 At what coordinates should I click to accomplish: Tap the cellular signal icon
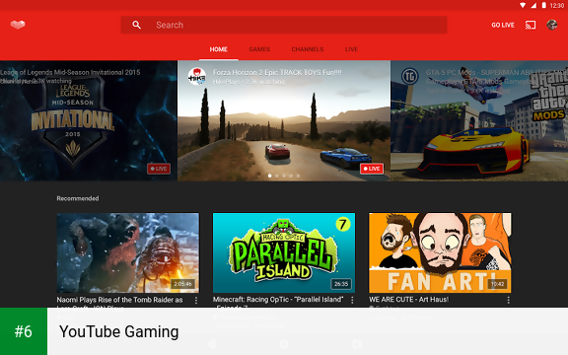tap(533, 5)
